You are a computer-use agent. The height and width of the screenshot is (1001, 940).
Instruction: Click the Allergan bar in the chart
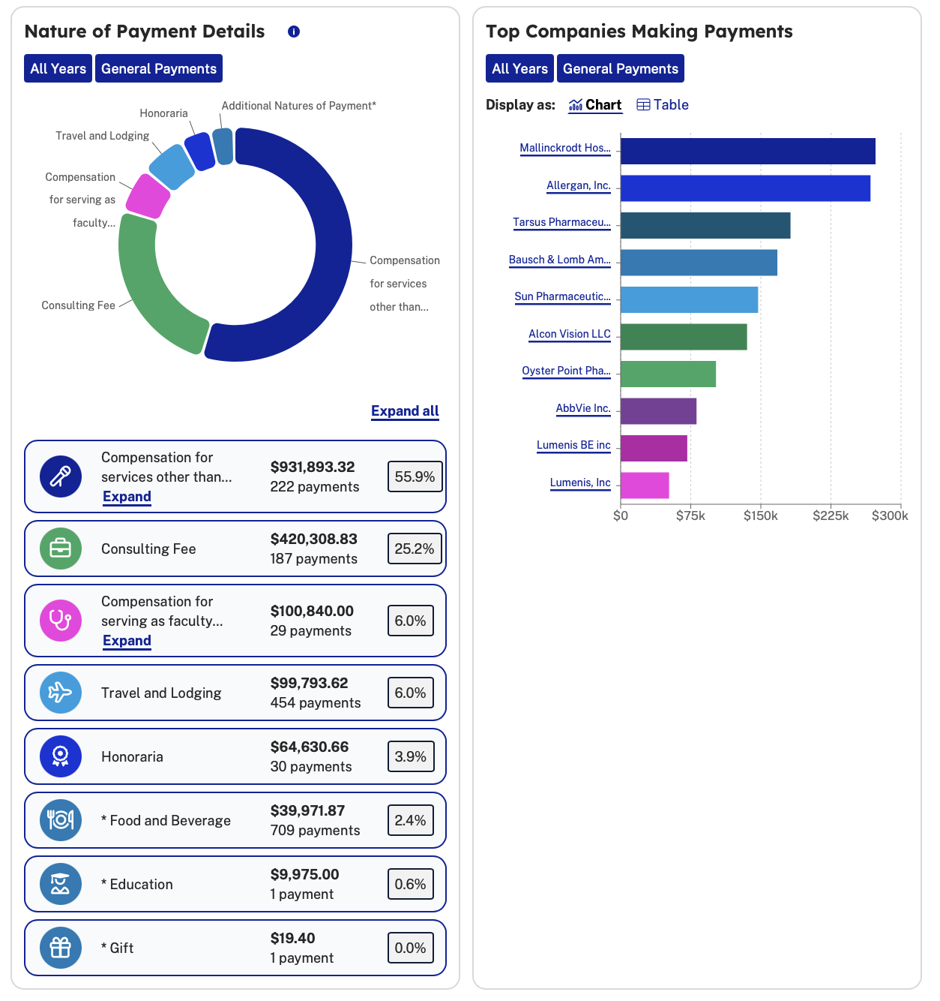746,188
